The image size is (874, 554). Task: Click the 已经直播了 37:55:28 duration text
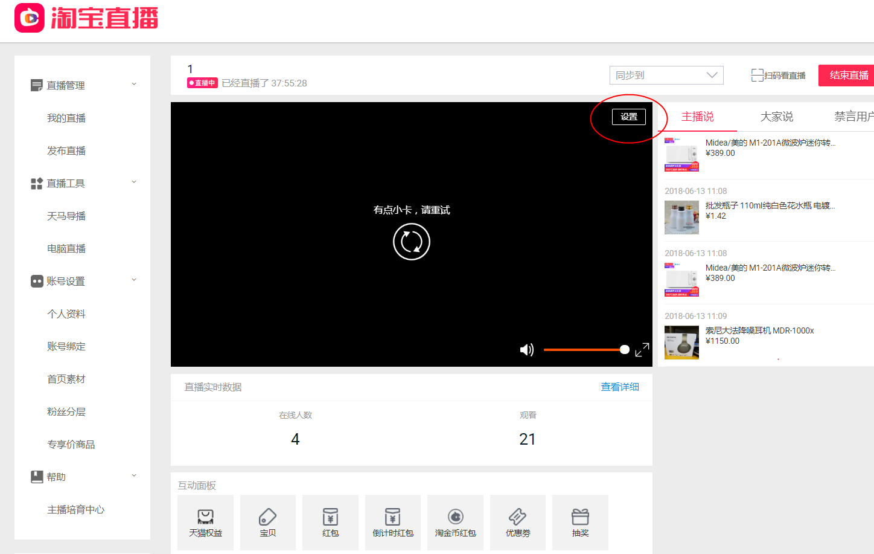pos(264,83)
